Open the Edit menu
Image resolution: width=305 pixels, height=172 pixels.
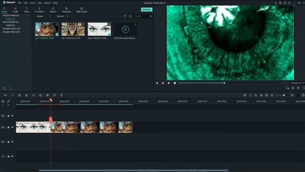tap(25, 3)
